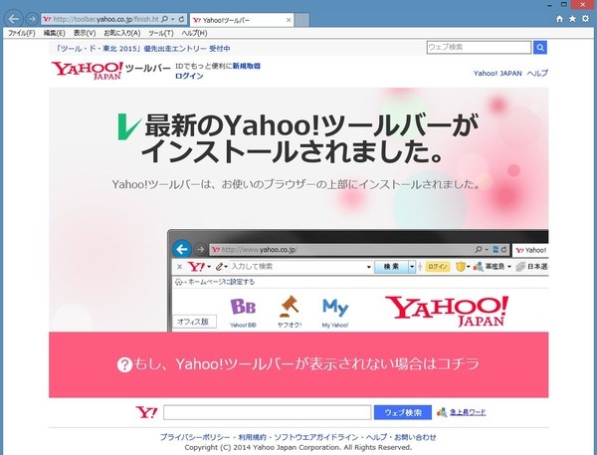Open IE Home via house icon
The height and width of the screenshot is (455, 597).
(x=559, y=19)
